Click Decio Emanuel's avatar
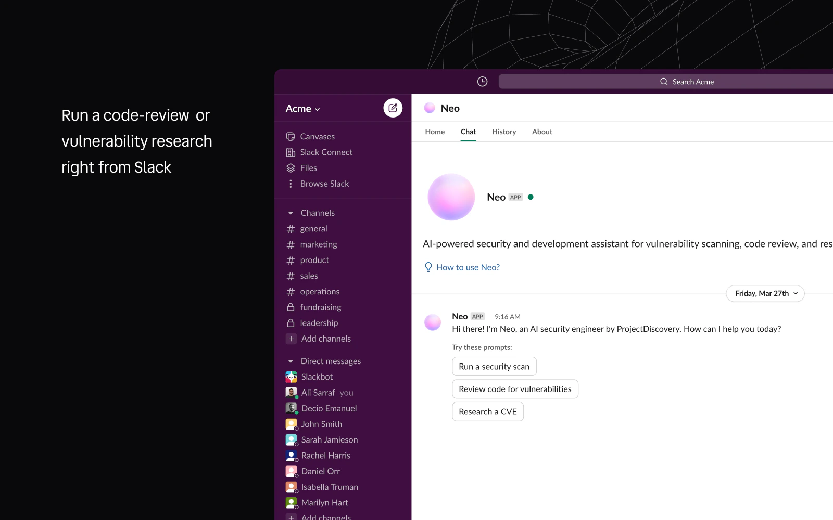The height and width of the screenshot is (520, 833). pos(291,408)
